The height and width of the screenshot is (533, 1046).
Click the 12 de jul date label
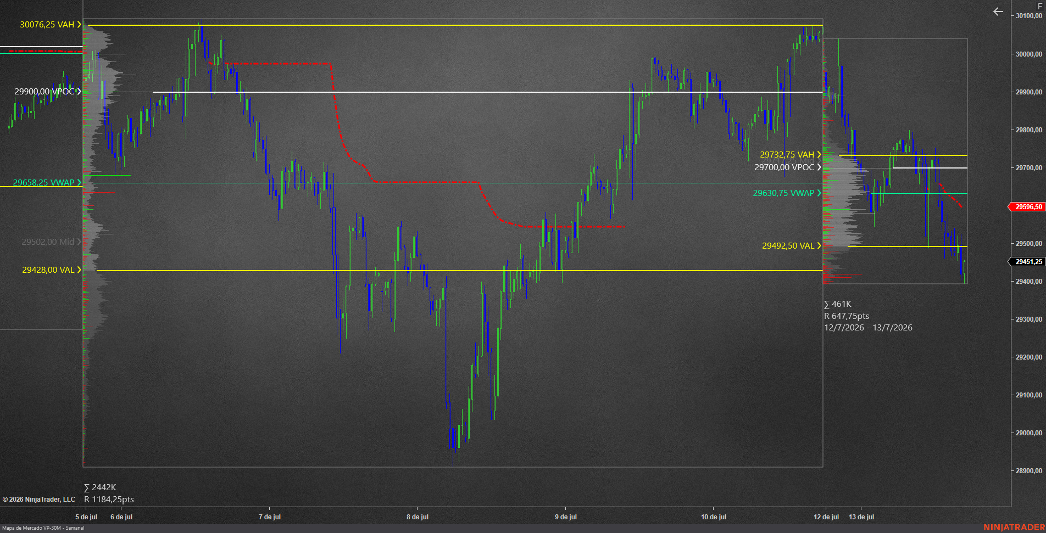pos(826,517)
